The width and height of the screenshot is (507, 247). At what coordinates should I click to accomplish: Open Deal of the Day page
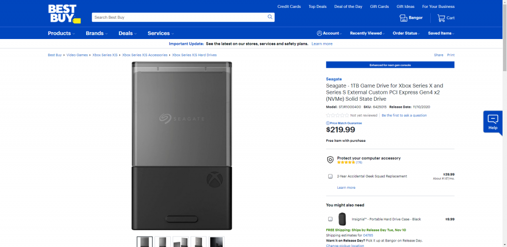coord(348,6)
